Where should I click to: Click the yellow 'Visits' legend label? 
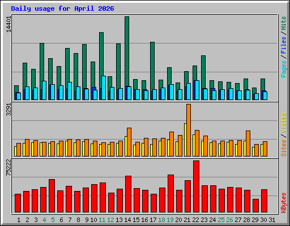click(284, 123)
